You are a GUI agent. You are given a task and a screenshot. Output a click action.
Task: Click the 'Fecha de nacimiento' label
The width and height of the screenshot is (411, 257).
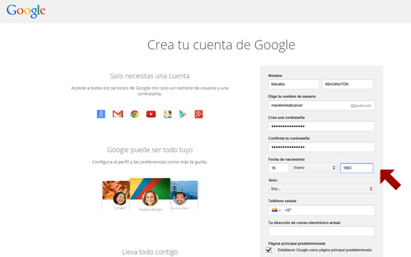[x=286, y=159]
